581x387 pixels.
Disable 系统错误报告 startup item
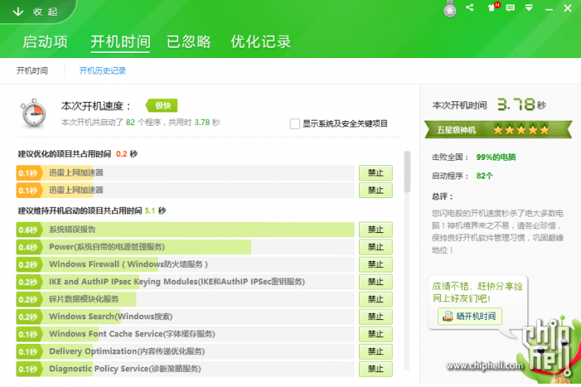[x=375, y=230]
